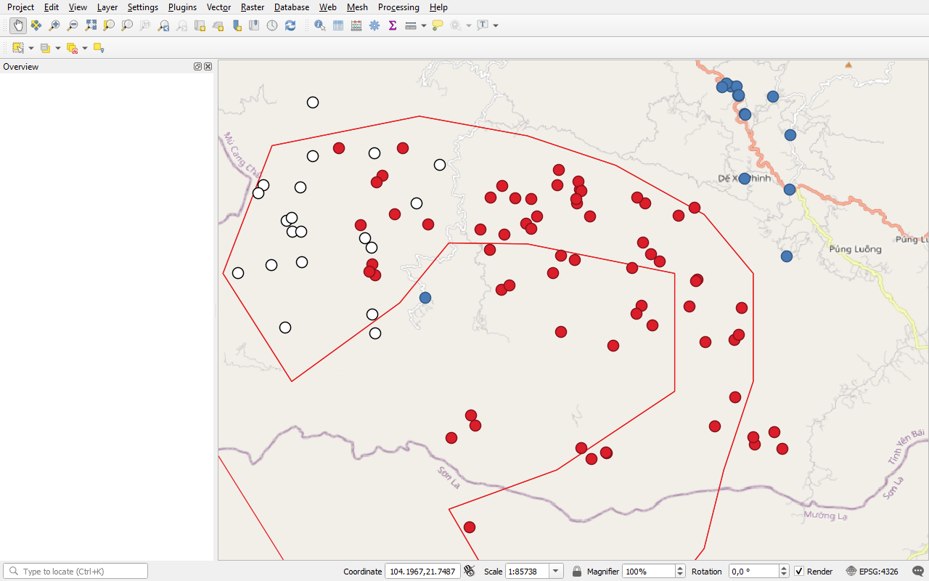Expand Deselect Features dropdown arrow
The width and height of the screenshot is (929, 581).
click(85, 48)
